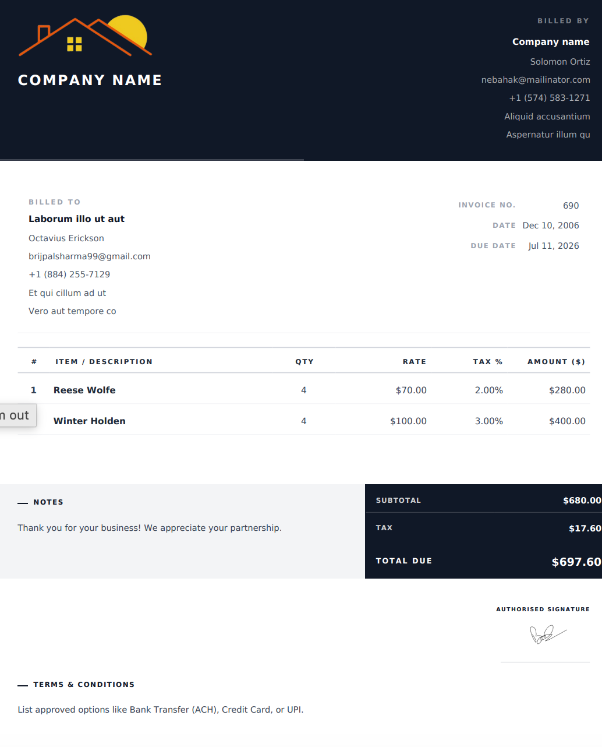Click the due date Jul 11, 2026
The image size is (602, 747).
coord(553,246)
